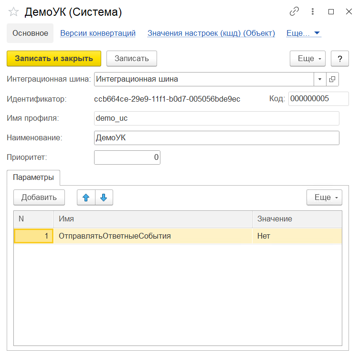Select row number cell 1
The width and height of the screenshot is (359, 356).
(x=33, y=236)
